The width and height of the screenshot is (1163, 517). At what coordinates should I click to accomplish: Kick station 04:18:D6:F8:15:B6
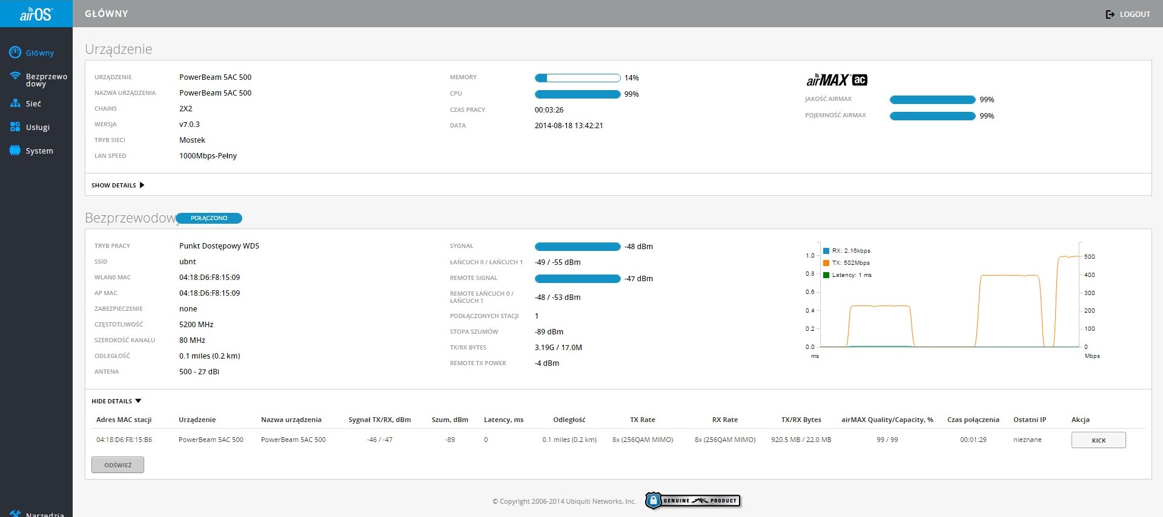1098,440
